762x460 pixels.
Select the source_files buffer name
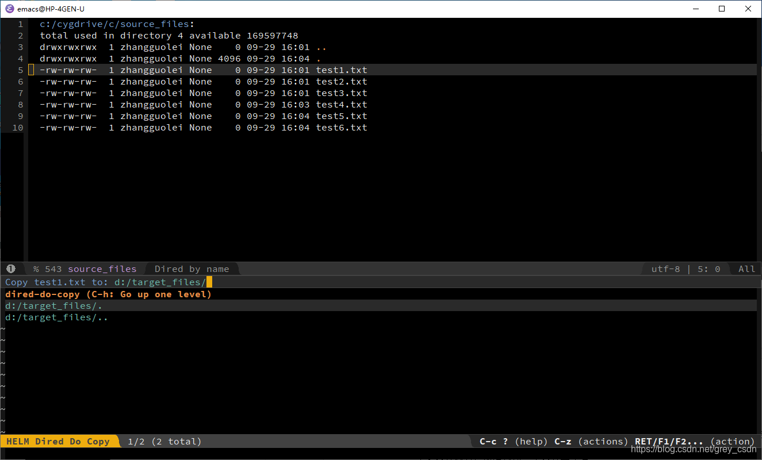(x=102, y=269)
